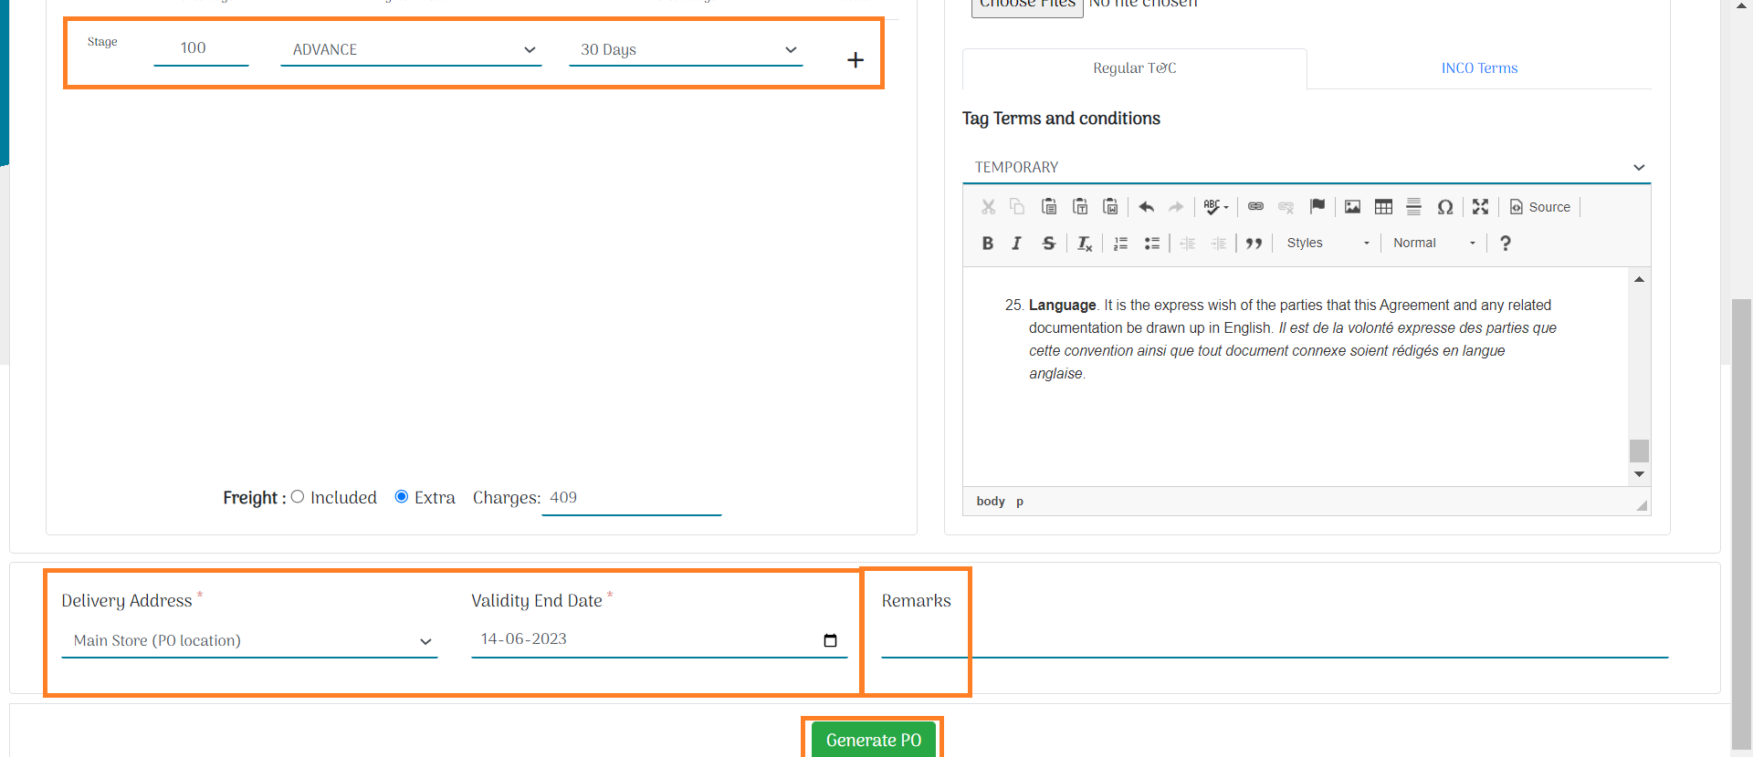1753x757 pixels.
Task: Open the Delivery Address Main Store dropdown
Action: pos(248,641)
